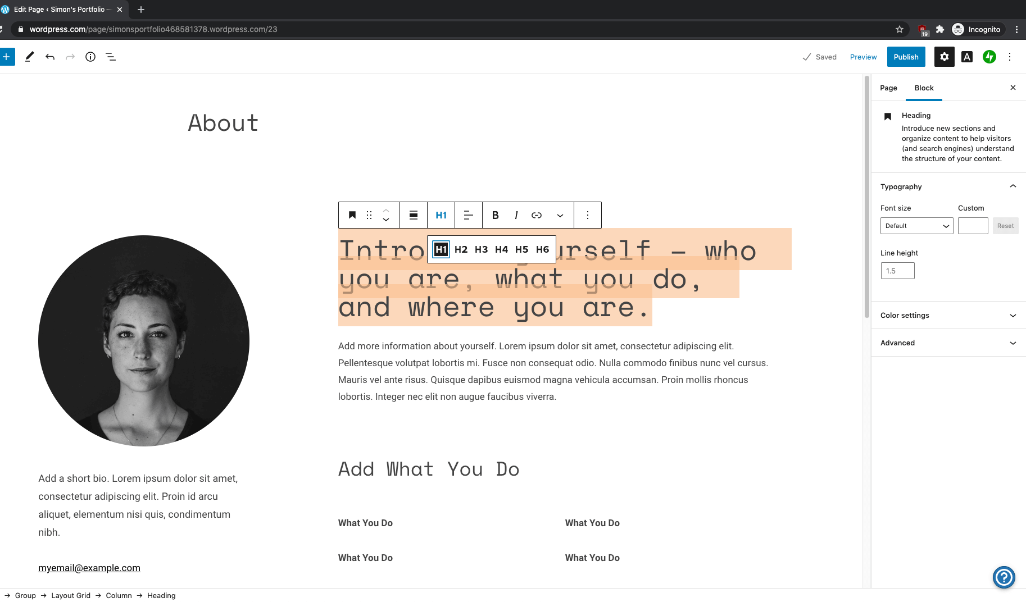This screenshot has height=602, width=1026.
Task: Click the Group breadcrumb
Action: click(x=25, y=595)
